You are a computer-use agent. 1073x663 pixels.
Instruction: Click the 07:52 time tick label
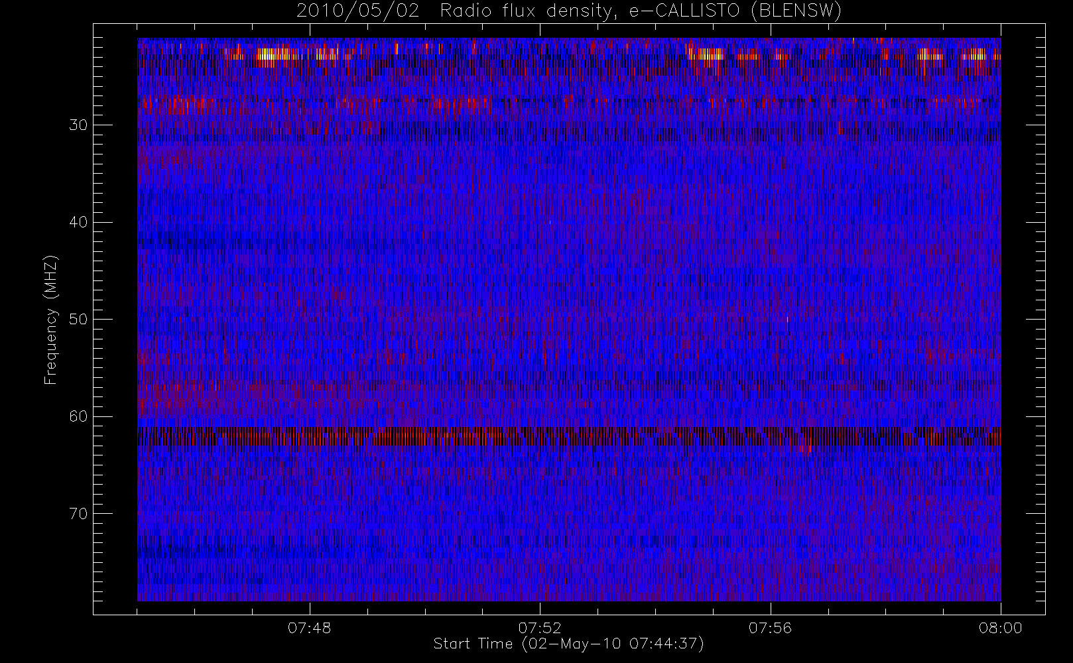(540, 628)
